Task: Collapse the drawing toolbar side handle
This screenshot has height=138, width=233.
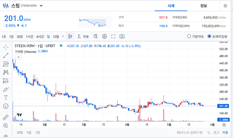Action: coord(11,121)
